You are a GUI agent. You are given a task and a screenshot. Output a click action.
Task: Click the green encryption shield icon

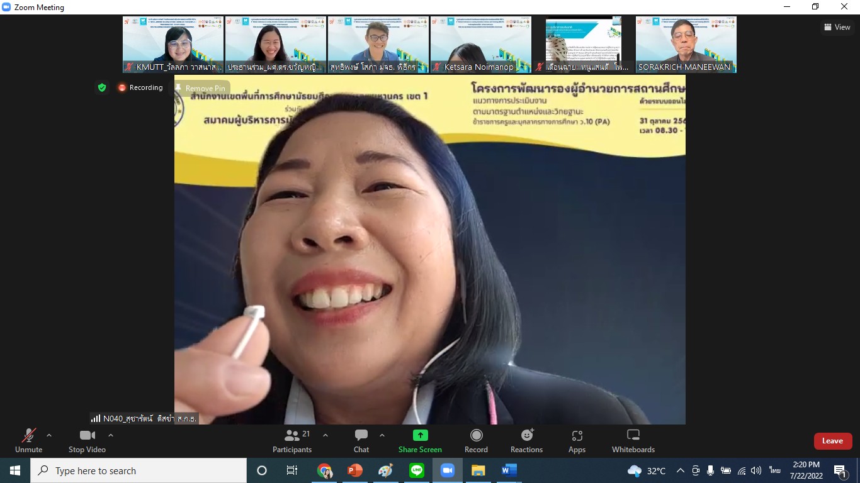102,87
